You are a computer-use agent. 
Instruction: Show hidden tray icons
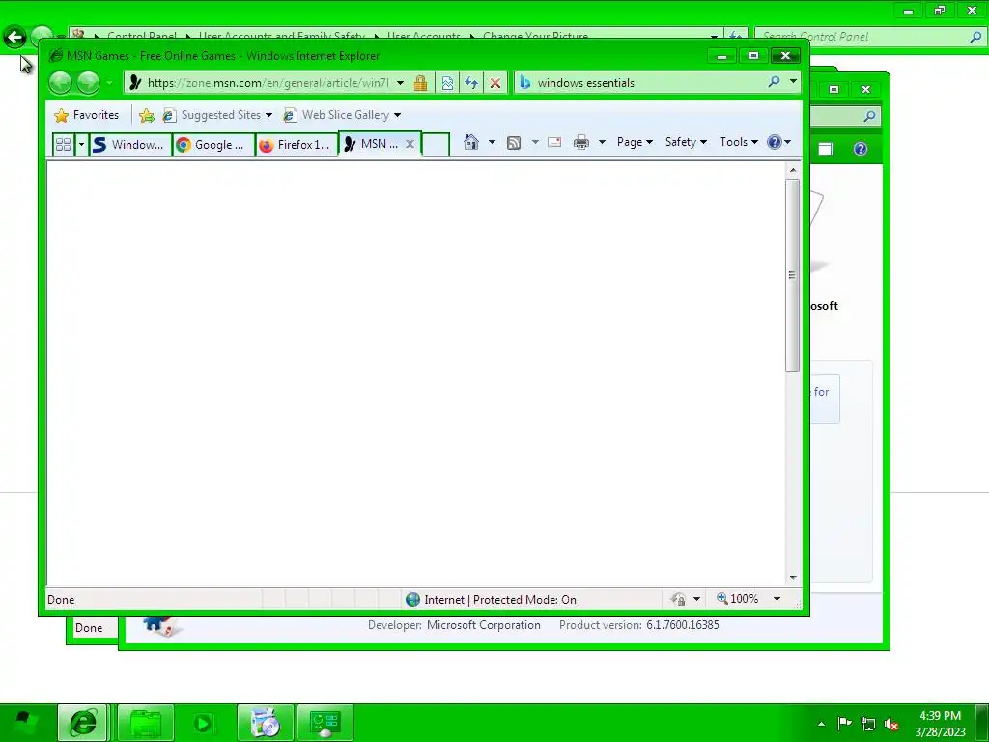point(821,724)
